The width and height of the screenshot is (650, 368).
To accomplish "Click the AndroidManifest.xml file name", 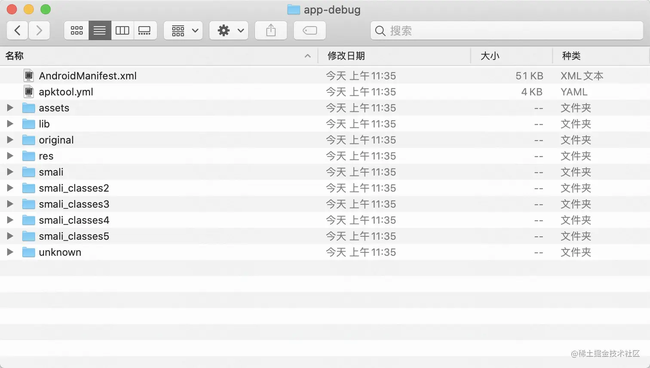I will pyautogui.click(x=88, y=76).
